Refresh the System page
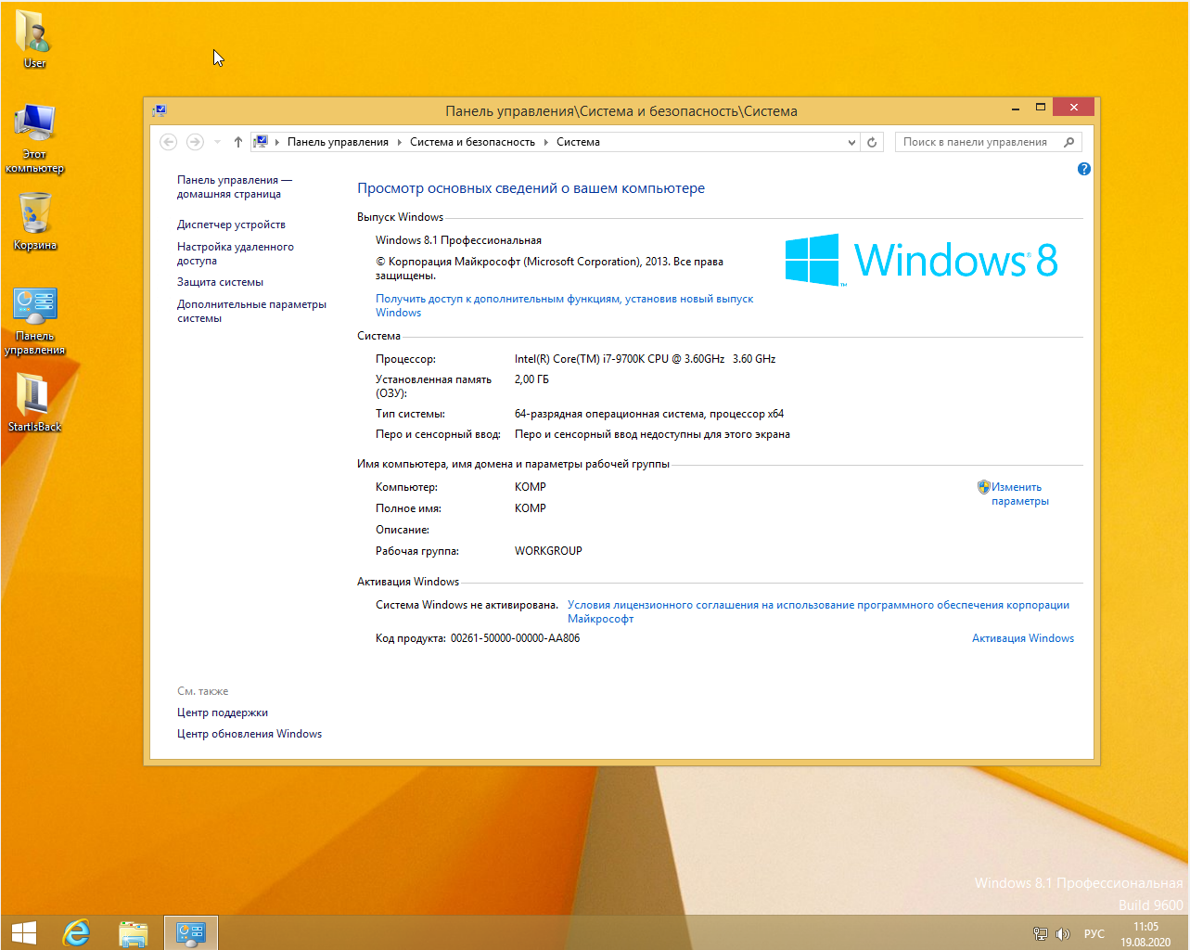This screenshot has height=950, width=1190. click(872, 142)
